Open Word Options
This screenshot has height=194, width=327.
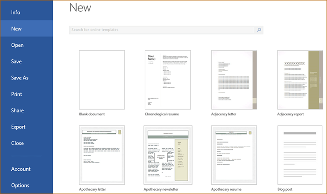pos(21,185)
